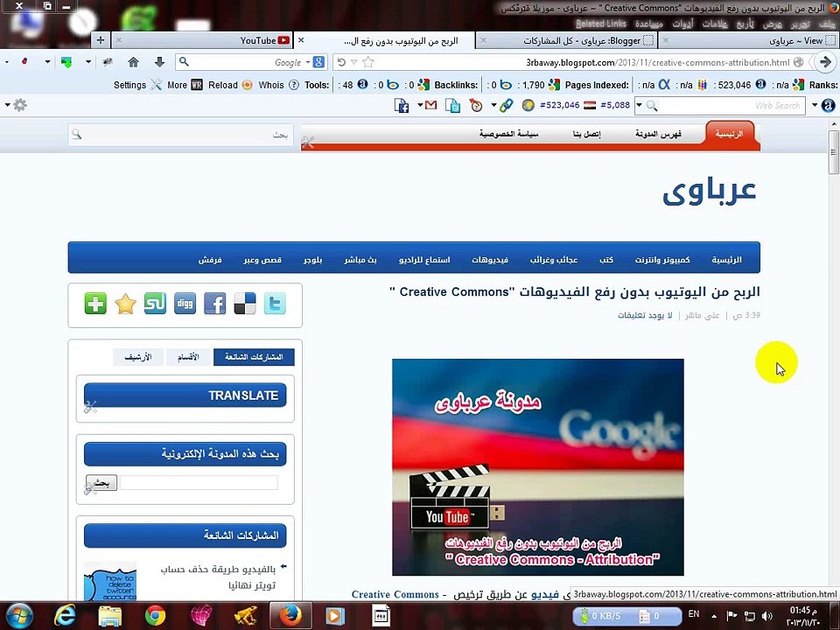Open Internet Explorer from the taskbar
840x630 pixels.
pyautogui.click(x=65, y=615)
